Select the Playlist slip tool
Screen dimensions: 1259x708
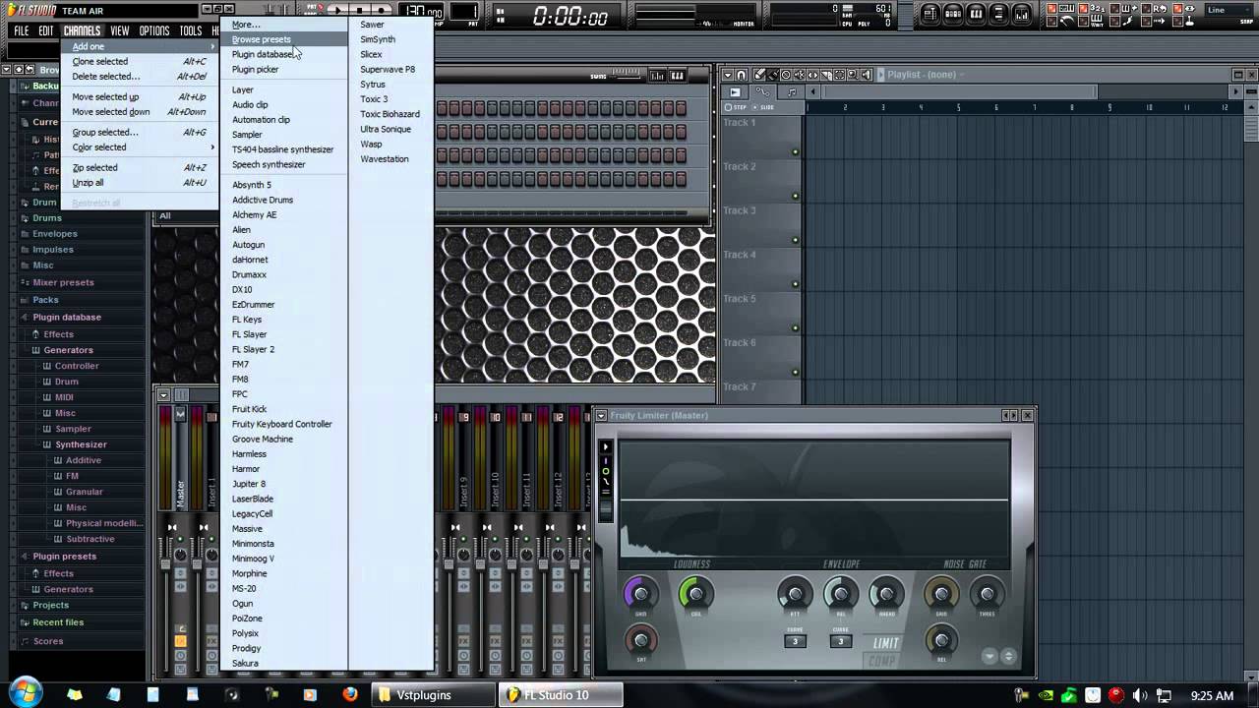(812, 75)
